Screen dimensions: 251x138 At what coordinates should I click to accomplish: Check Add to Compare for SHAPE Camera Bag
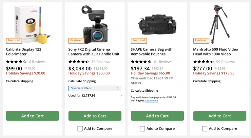(x=142, y=129)
